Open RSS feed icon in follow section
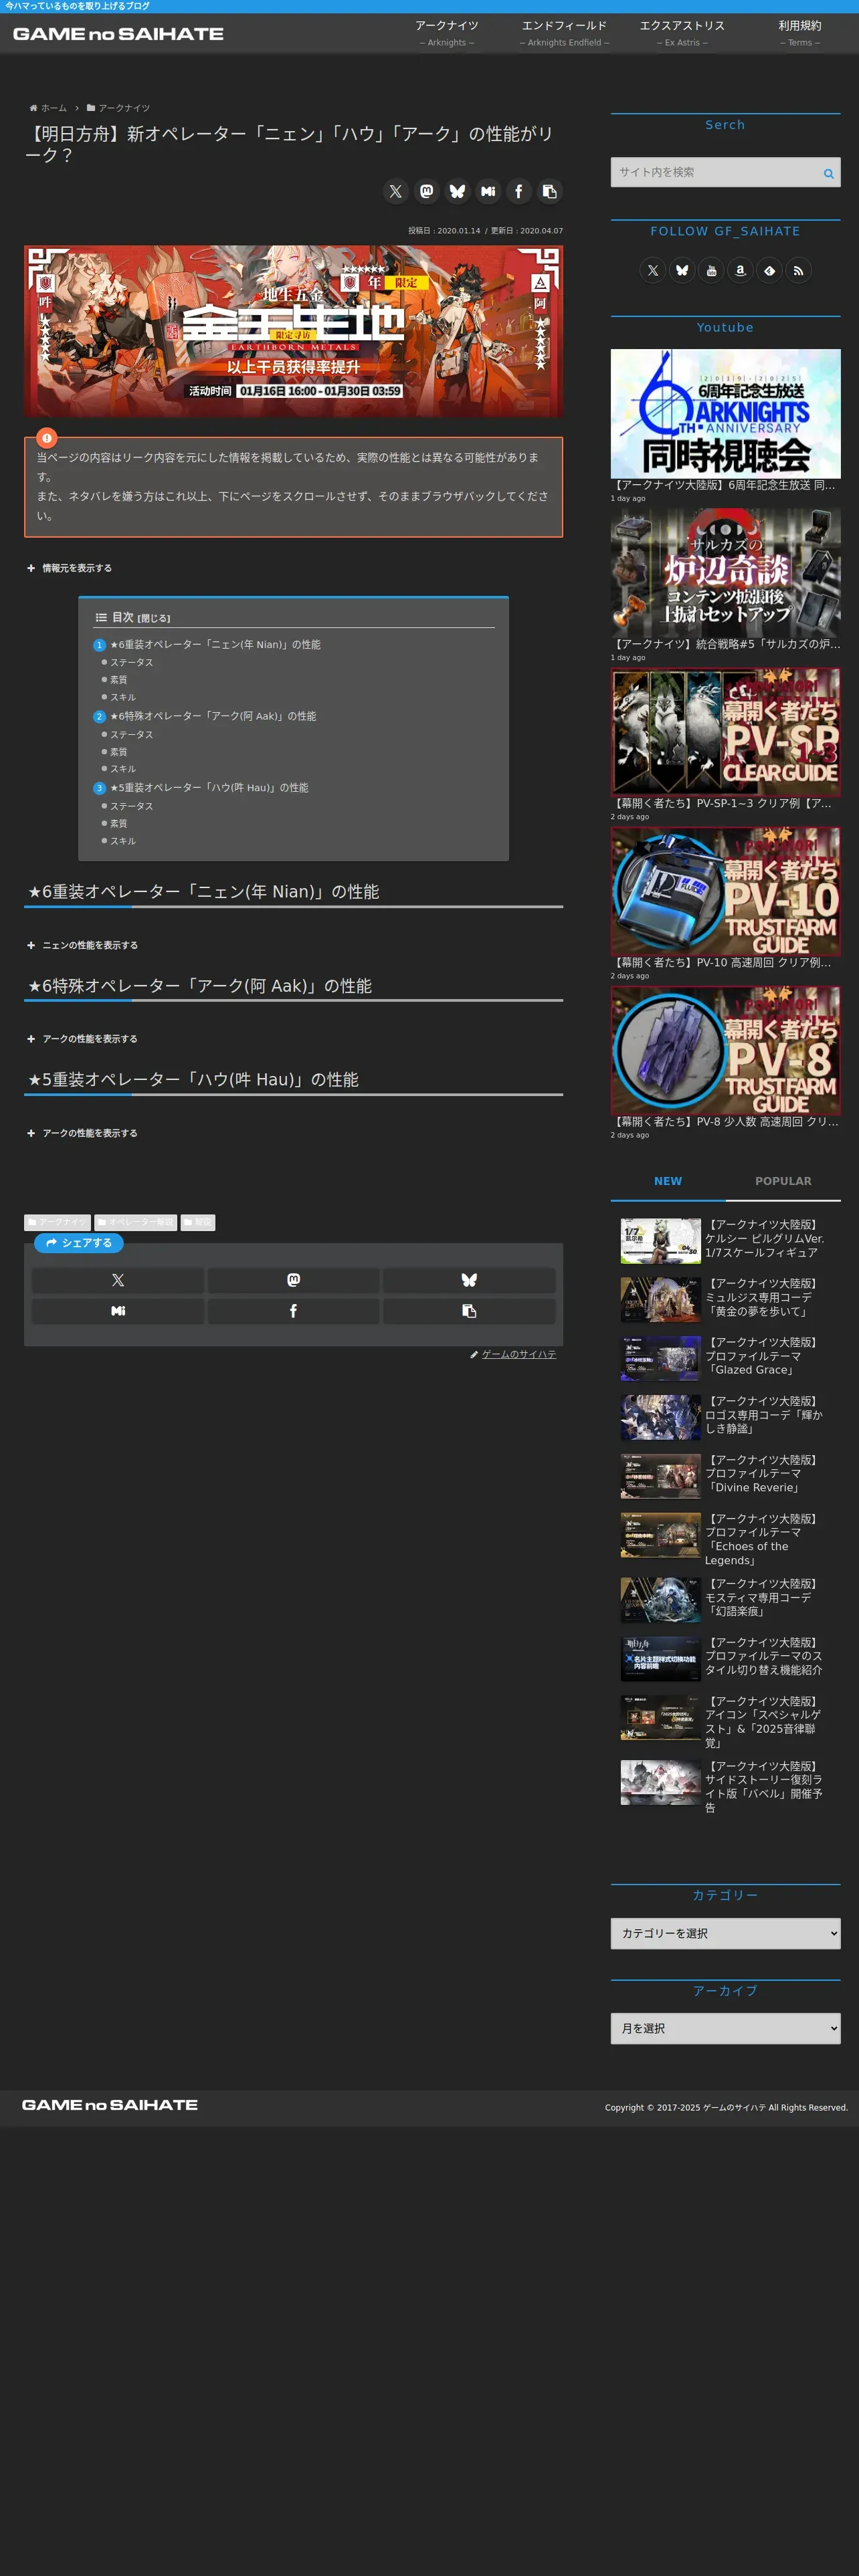 click(x=798, y=270)
